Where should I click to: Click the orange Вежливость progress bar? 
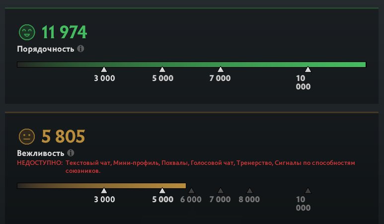(101, 185)
